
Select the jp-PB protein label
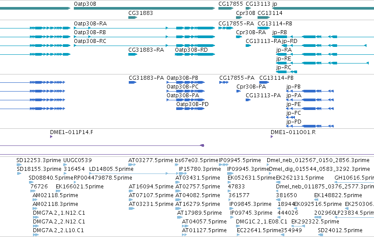[294, 87]
